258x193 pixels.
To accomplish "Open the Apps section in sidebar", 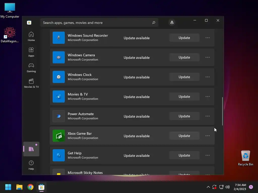I will click(x=31, y=52).
